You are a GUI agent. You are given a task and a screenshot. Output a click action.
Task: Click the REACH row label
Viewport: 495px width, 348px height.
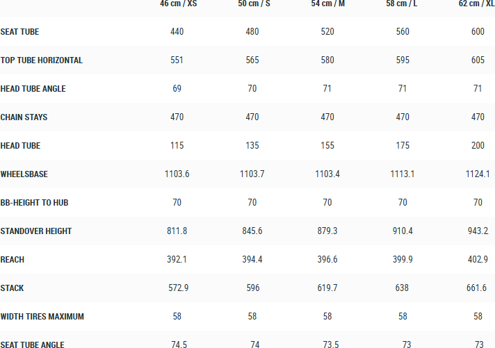[x=13, y=260]
